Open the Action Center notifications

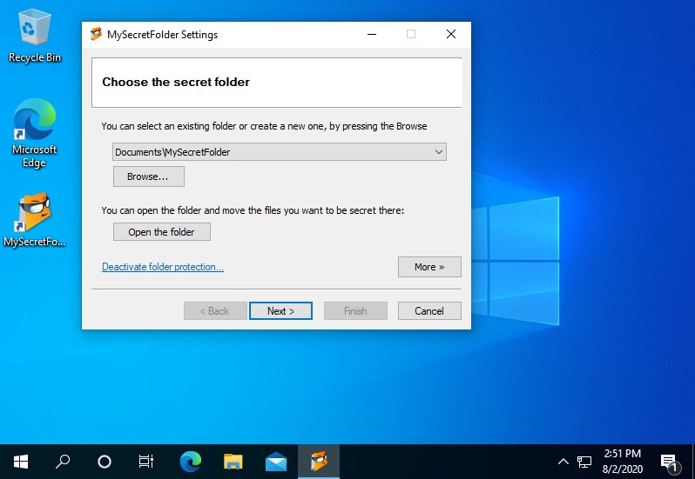pos(669,462)
